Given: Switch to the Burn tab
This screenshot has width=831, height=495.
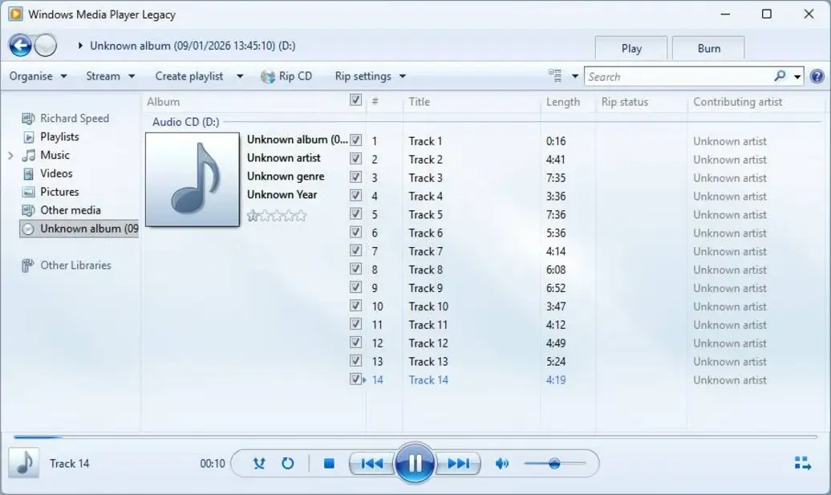Looking at the screenshot, I should pos(707,48).
